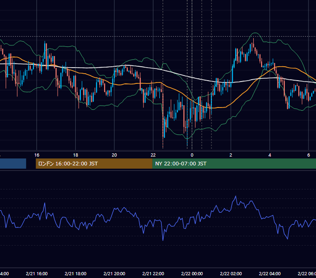This screenshot has width=316, height=278.
Task: Click the 22 hour label on price chart axis
Action: click(153, 155)
